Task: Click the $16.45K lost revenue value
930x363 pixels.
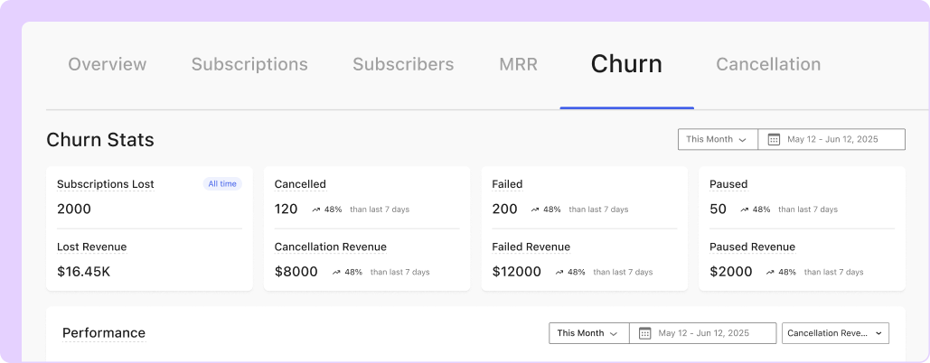Action: [x=84, y=272]
